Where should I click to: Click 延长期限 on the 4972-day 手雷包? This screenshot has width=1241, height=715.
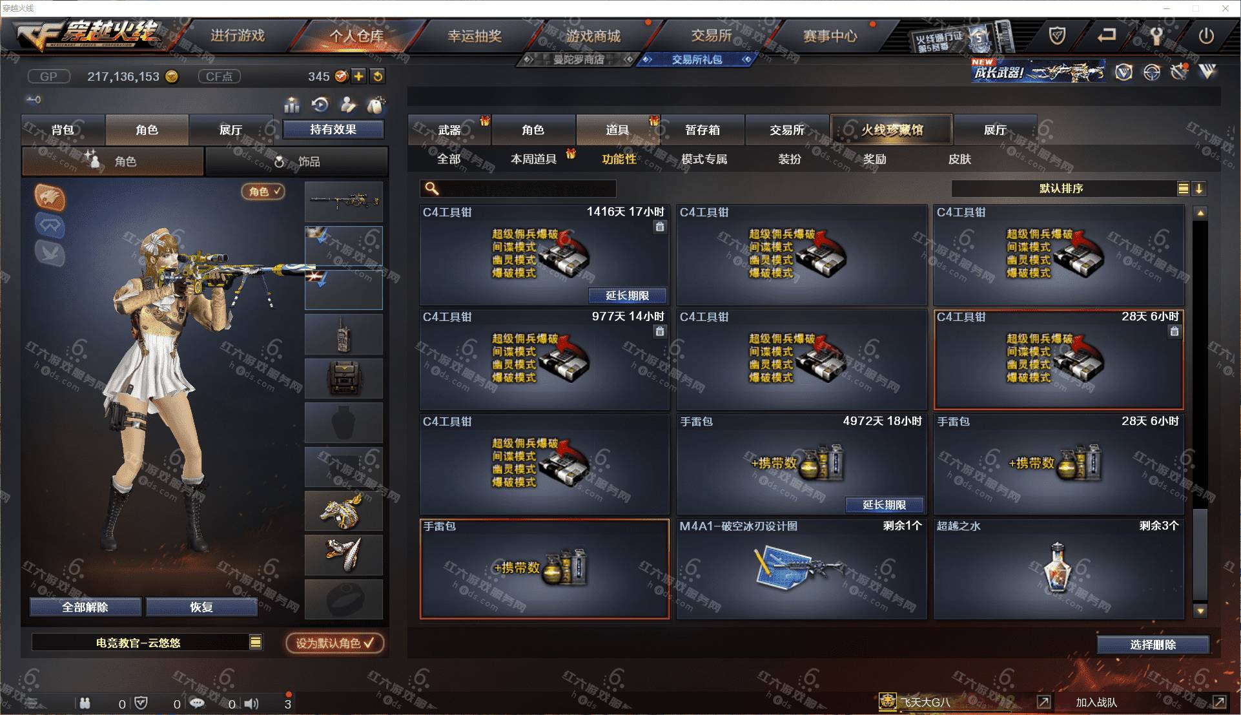(x=884, y=504)
